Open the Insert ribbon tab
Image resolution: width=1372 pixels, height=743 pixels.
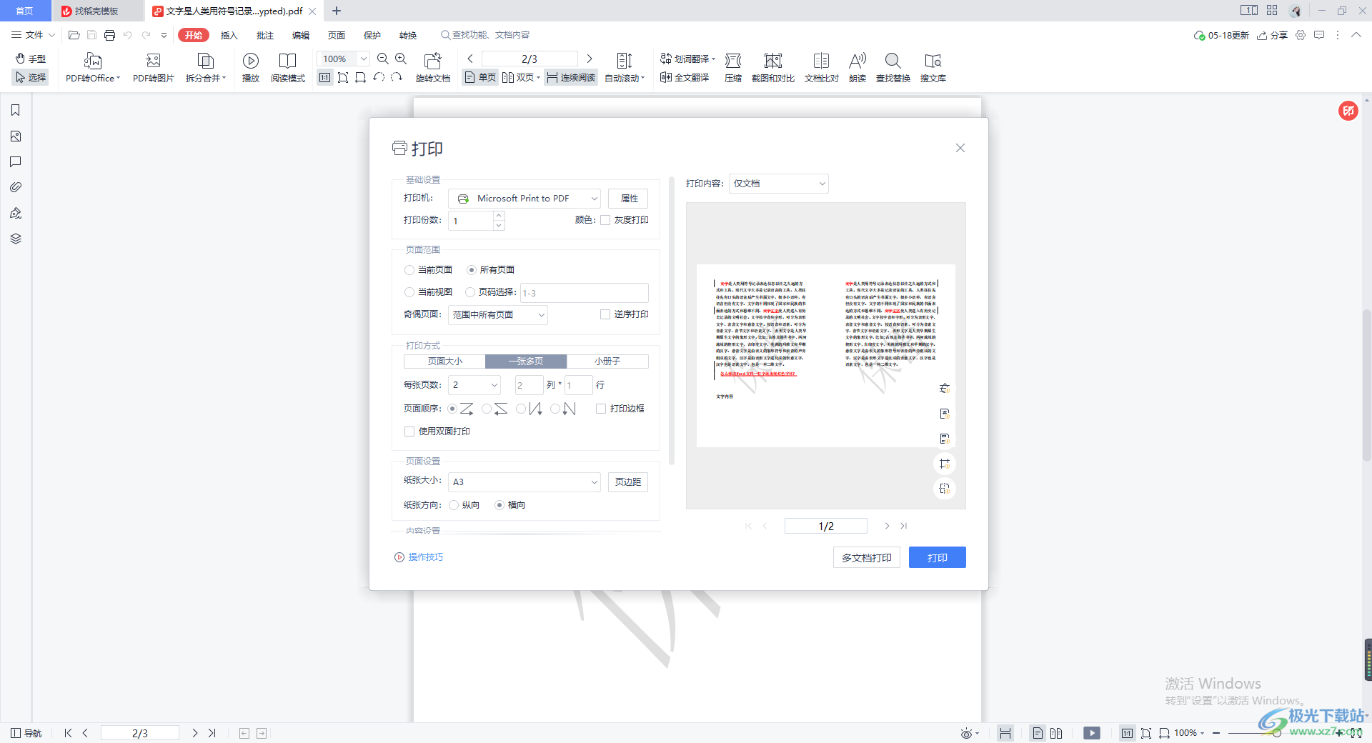[229, 35]
